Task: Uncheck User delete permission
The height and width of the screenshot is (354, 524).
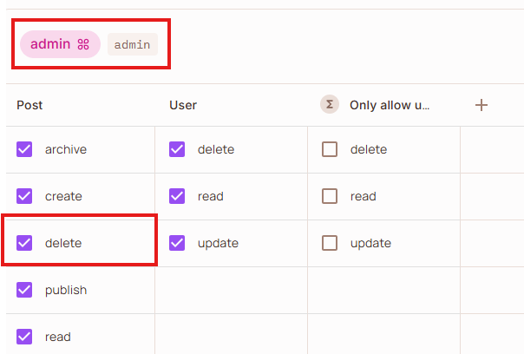Action: 177,149
